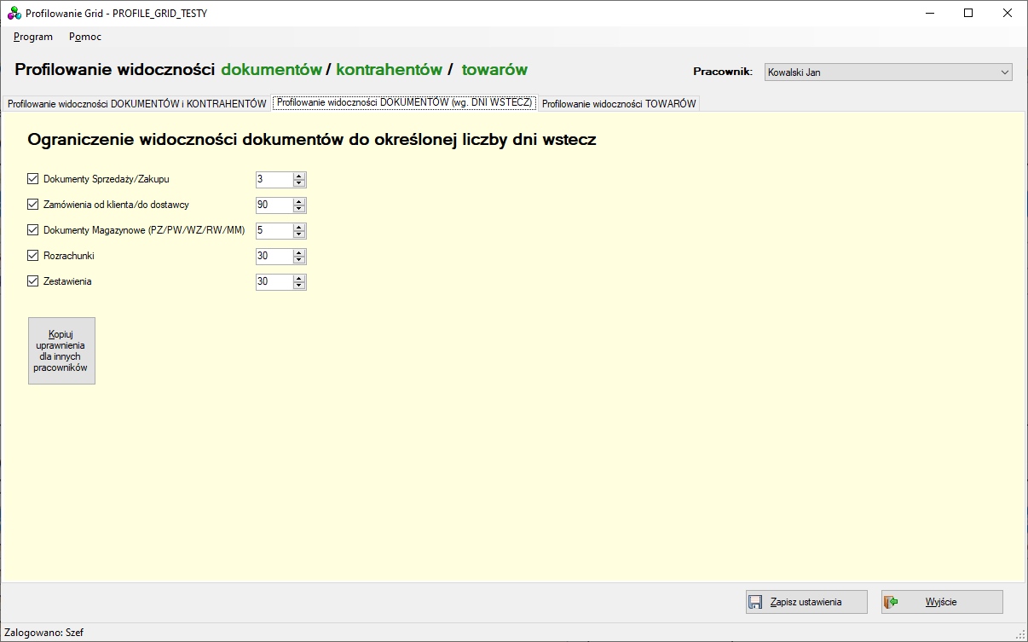This screenshot has height=642, width=1028.
Task: Increase days for Dokumenty Magazynowe
Action: click(x=298, y=227)
